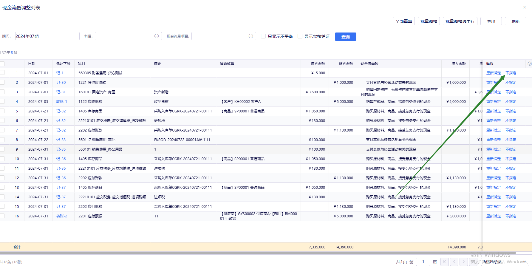Click the 全部重算 button
Viewport: 532px width, 266px height.
pyautogui.click(x=403, y=21)
